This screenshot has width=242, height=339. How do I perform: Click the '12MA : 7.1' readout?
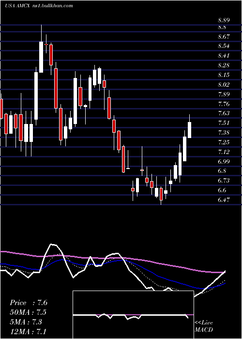point(28,331)
